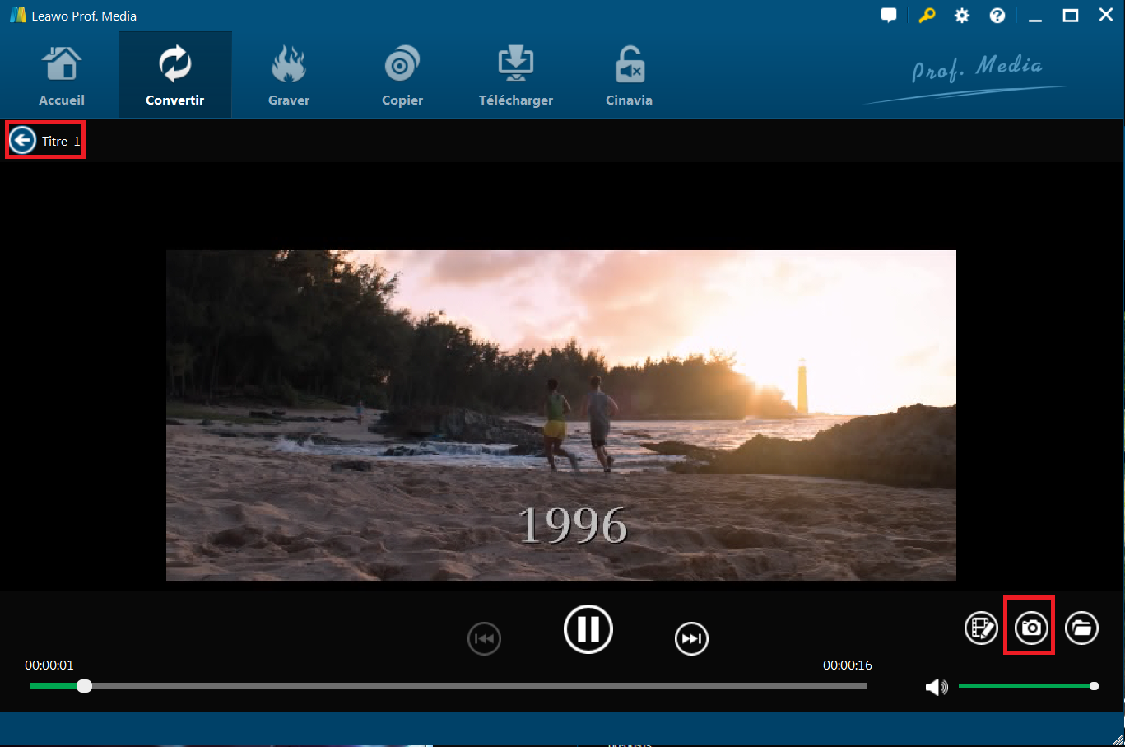
Task: Mute the audio with the speaker icon
Action: pyautogui.click(x=936, y=687)
